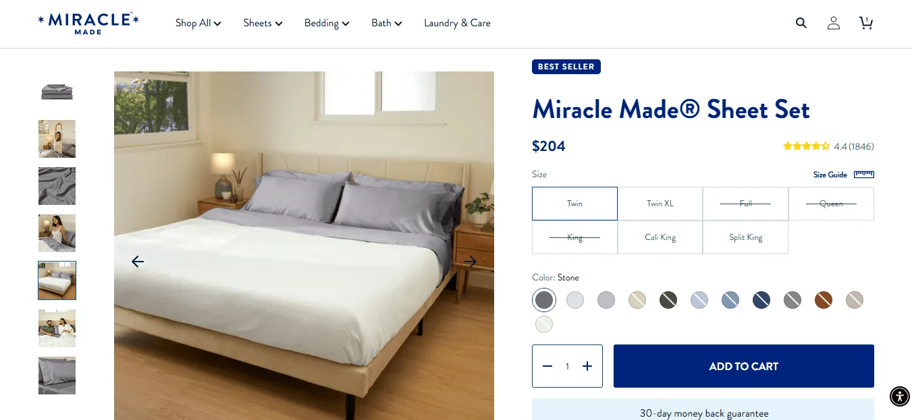The height and width of the screenshot is (420, 912).
Task: Go to previous product image arrow
Action: 138,262
